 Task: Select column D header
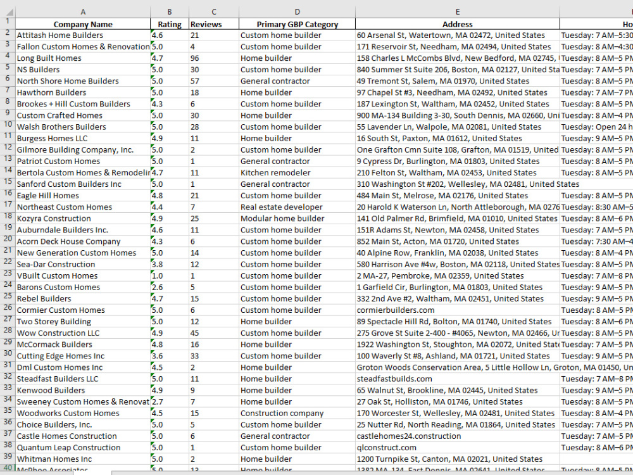pos(297,12)
